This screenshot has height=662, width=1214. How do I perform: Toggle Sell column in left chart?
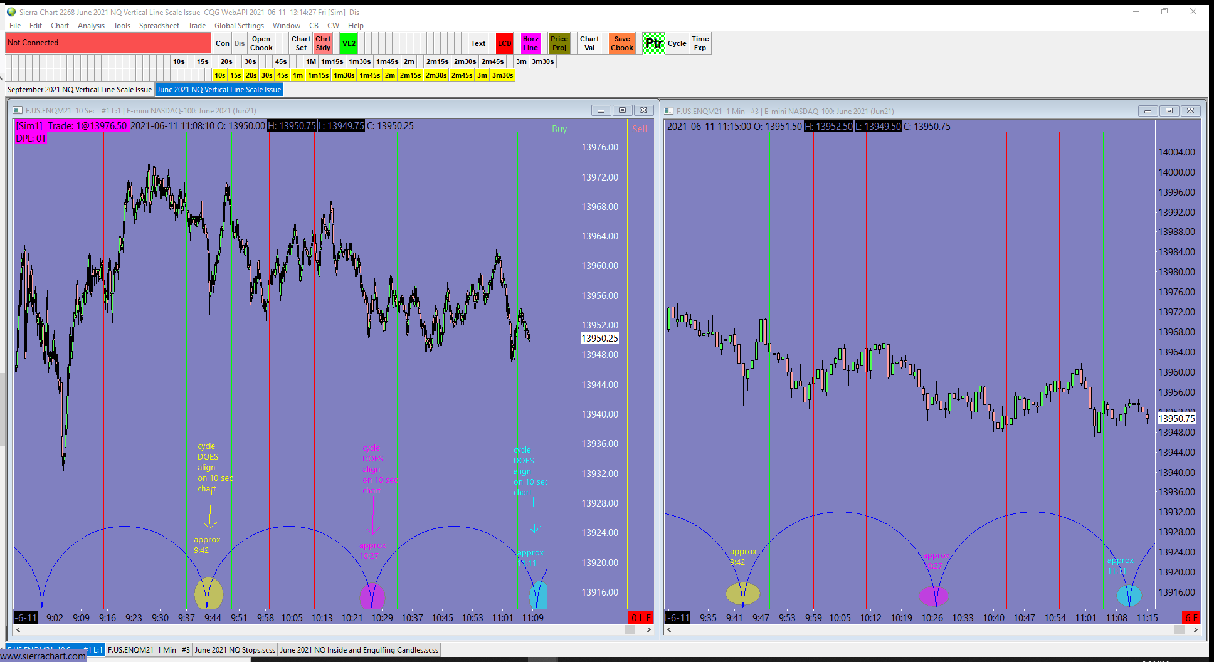[x=640, y=129]
